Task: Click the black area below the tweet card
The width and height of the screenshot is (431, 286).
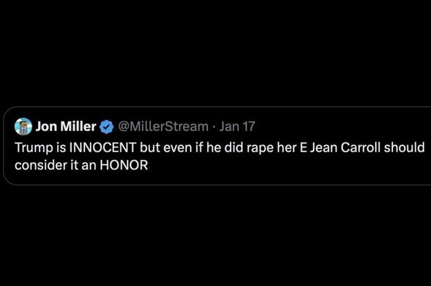Action: click(x=215, y=234)
